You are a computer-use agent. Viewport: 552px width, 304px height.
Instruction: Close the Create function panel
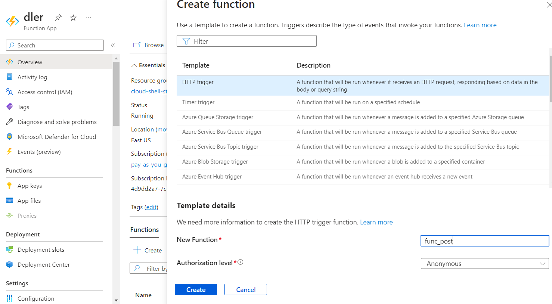(x=549, y=4)
